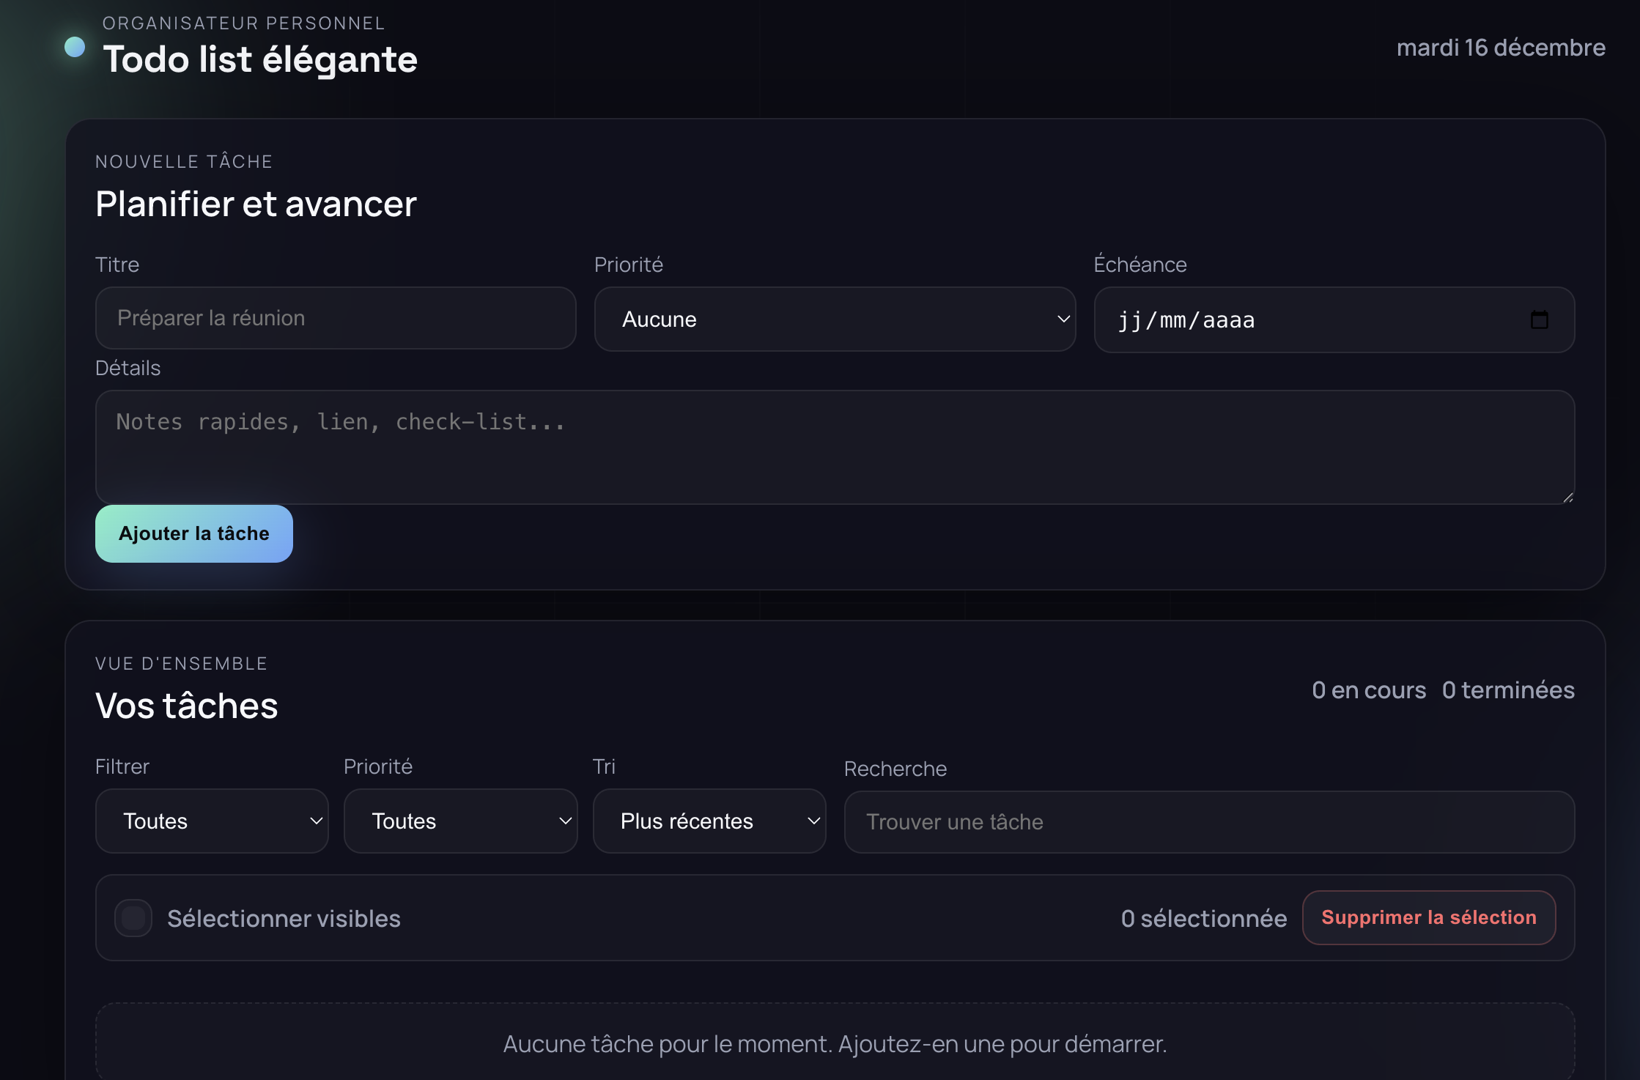
Task: Click the Sélectionner visibles label text
Action: click(x=284, y=919)
